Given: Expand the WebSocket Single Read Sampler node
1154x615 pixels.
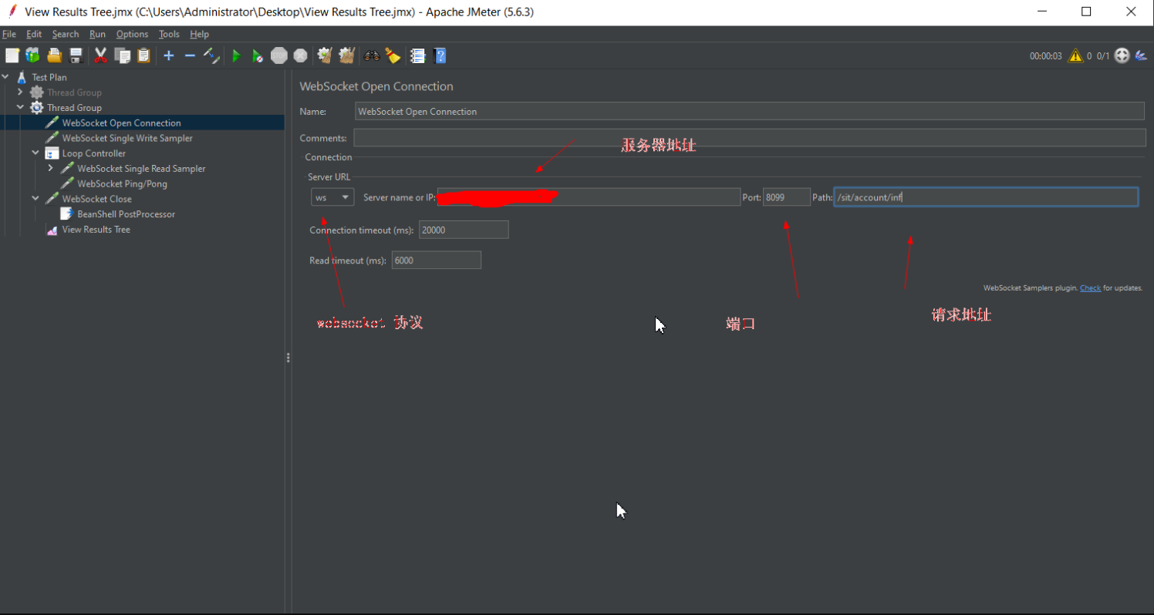Looking at the screenshot, I should (51, 168).
